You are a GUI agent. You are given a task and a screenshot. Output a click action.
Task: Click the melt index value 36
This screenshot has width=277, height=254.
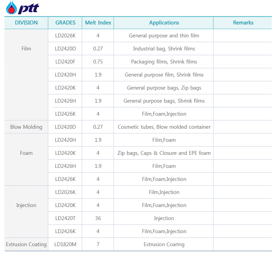coord(98,218)
